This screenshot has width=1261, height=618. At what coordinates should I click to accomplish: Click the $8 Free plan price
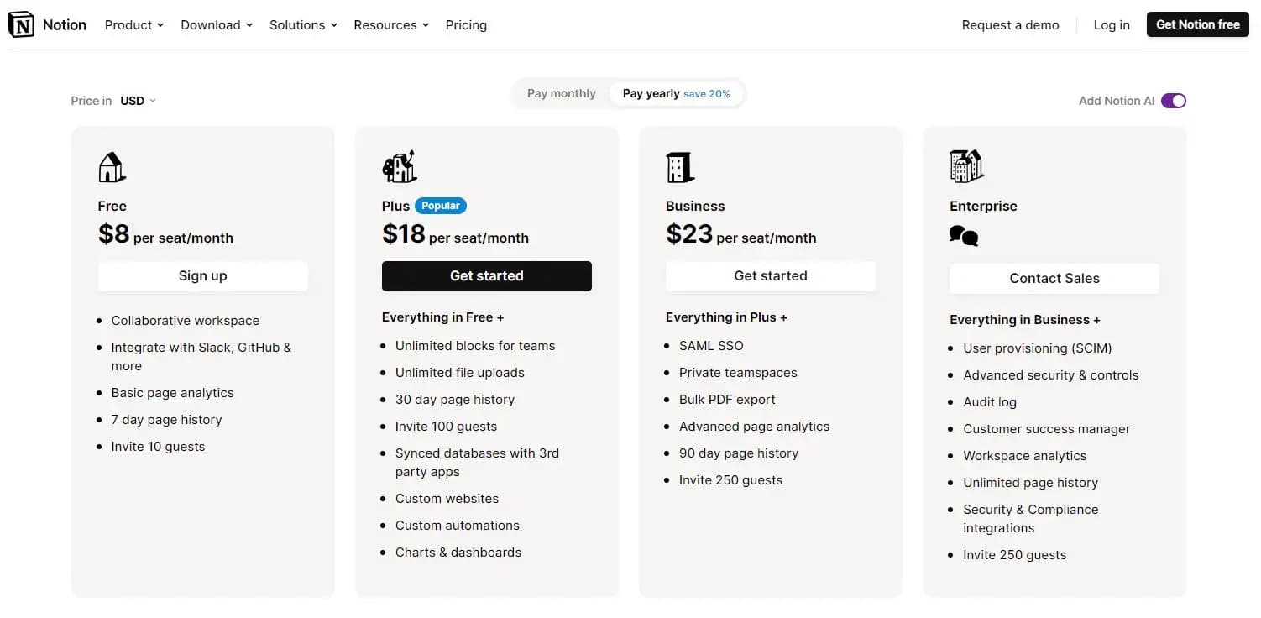click(x=114, y=233)
